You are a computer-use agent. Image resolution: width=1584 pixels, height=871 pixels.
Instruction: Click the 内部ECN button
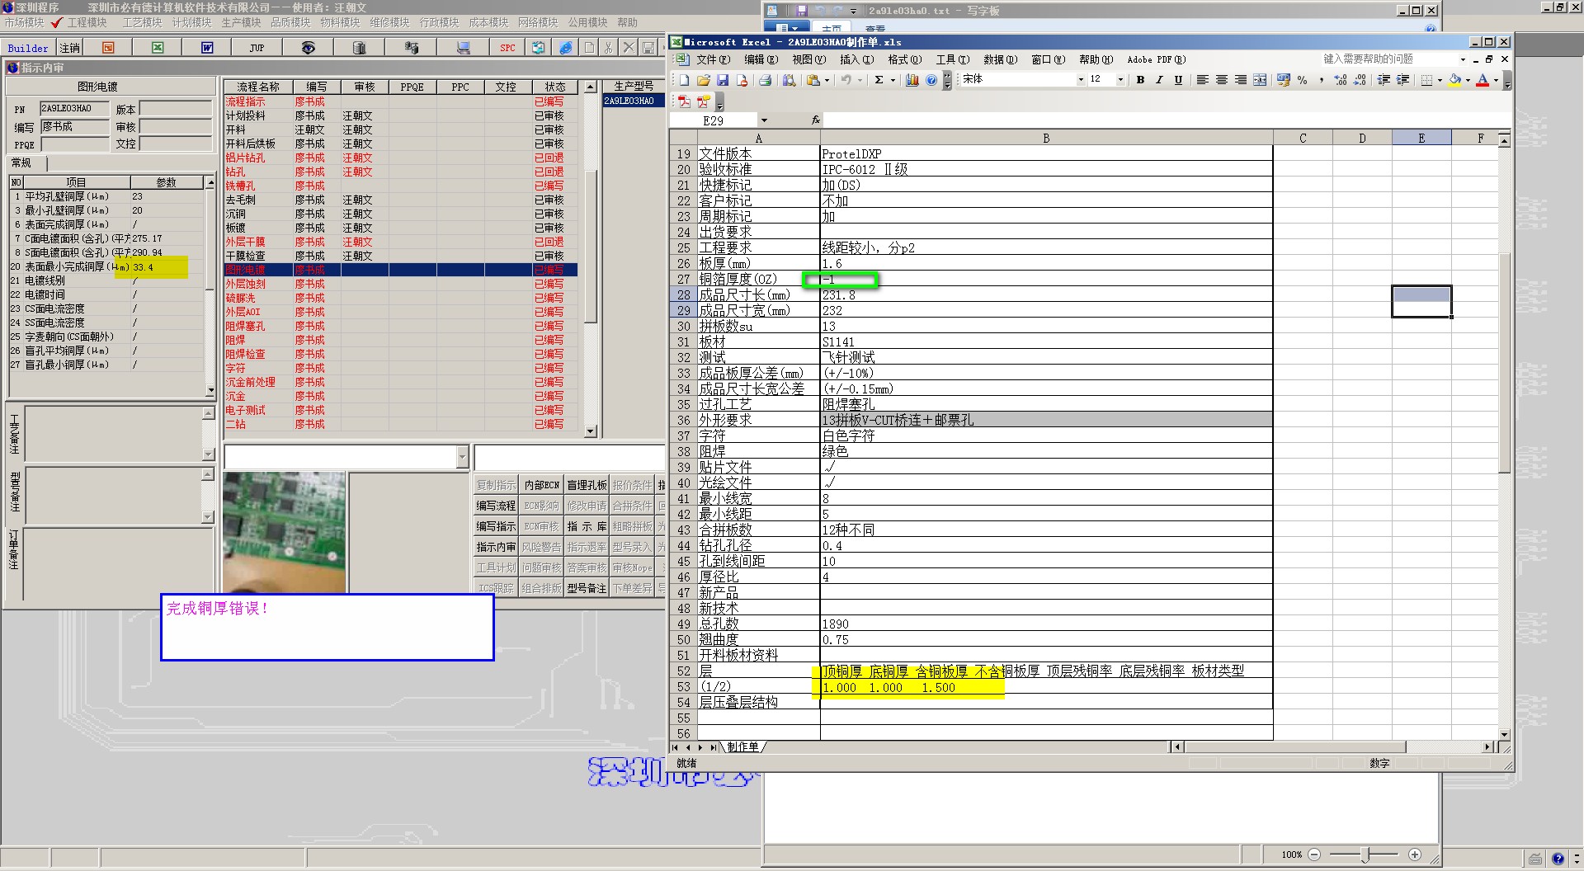(541, 485)
